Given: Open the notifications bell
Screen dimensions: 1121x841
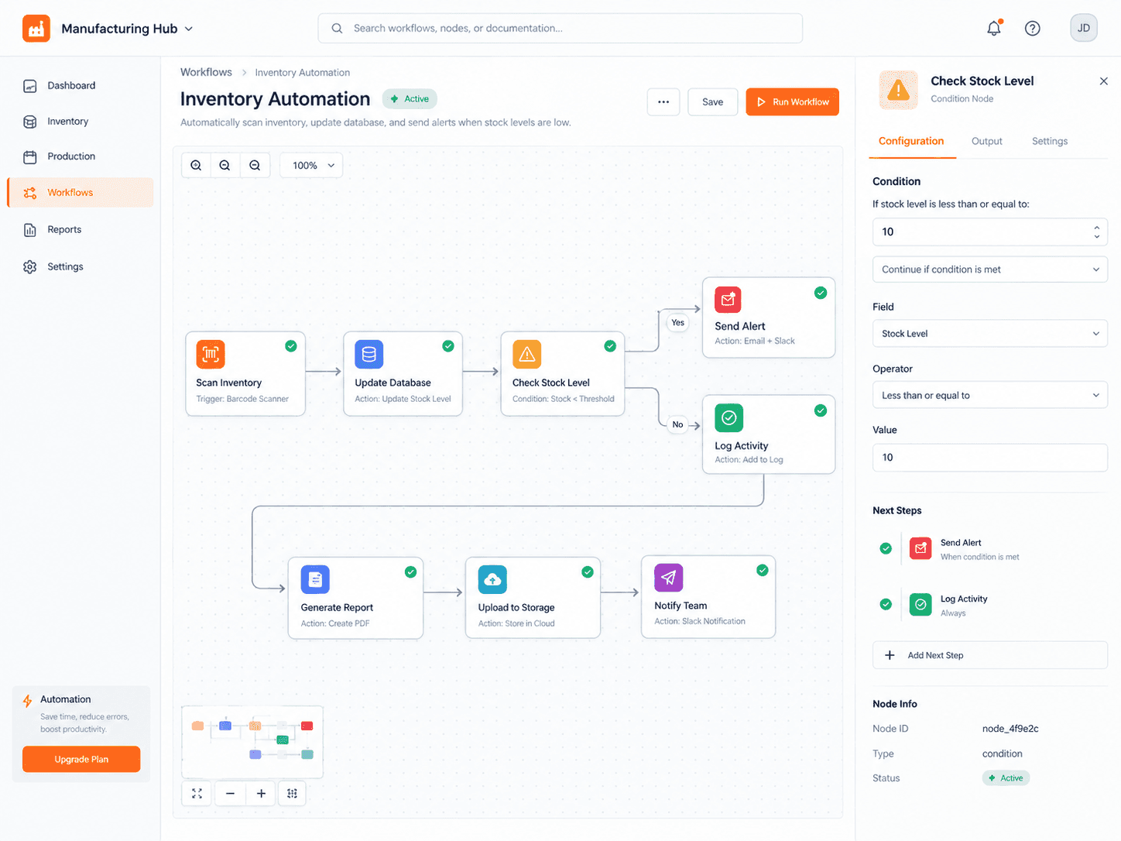Looking at the screenshot, I should (994, 28).
